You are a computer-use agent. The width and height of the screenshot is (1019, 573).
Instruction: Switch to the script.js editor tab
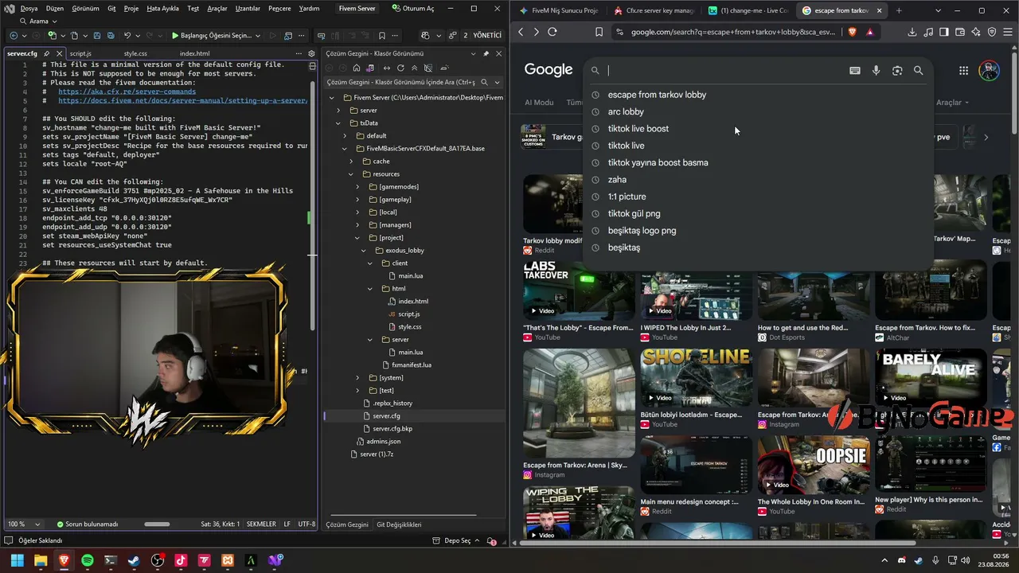point(80,53)
